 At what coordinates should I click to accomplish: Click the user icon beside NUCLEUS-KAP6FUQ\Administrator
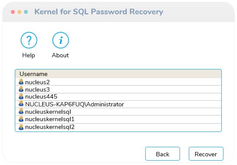click(21, 104)
